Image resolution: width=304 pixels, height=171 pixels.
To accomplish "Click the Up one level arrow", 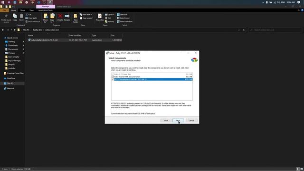I will tap(15, 30).
